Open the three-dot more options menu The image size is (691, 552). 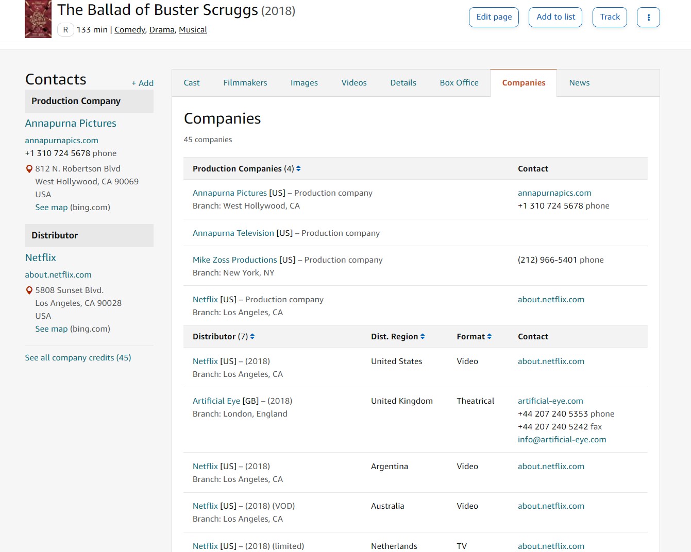point(648,17)
